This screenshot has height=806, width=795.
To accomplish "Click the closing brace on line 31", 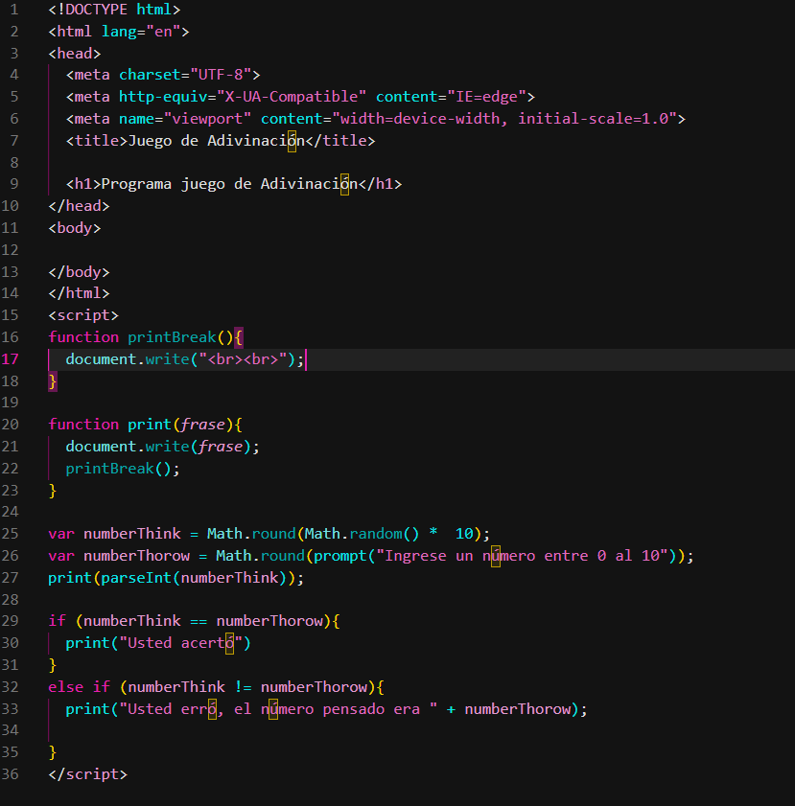I will (x=53, y=665).
